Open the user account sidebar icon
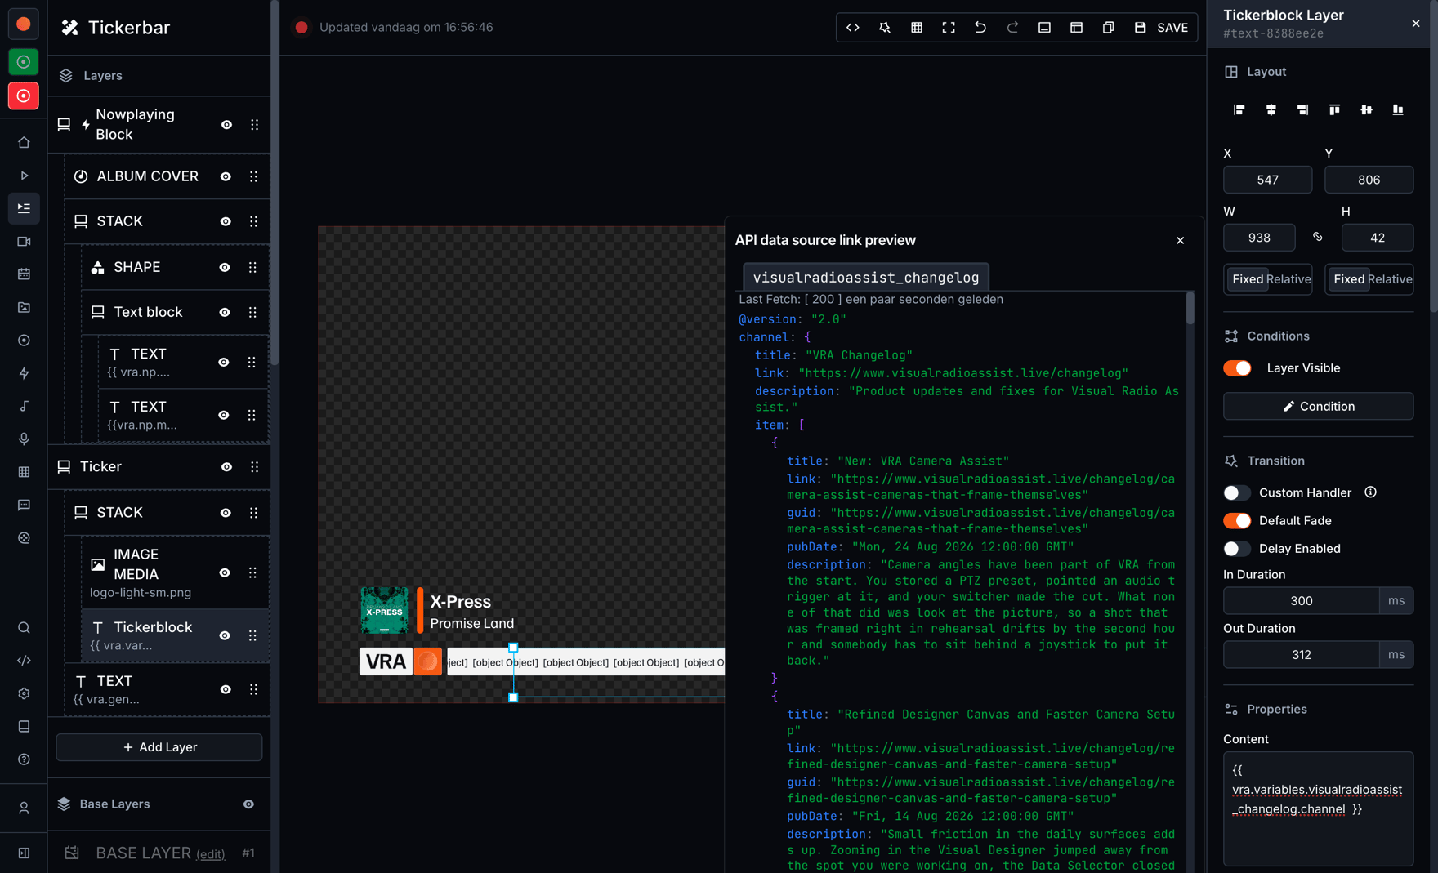 click(x=24, y=808)
